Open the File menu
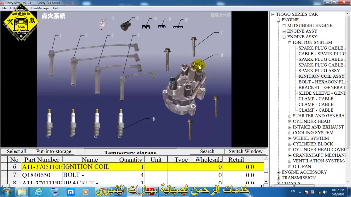The height and width of the screenshot is (197, 351). (4, 8)
